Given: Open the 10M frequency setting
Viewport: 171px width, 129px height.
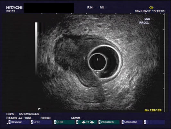Looking at the screenshot, I should (28, 118).
